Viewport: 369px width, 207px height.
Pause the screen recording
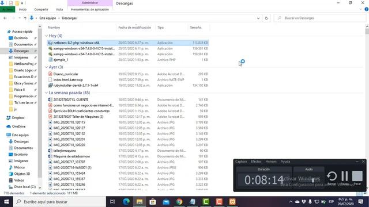(x=345, y=178)
